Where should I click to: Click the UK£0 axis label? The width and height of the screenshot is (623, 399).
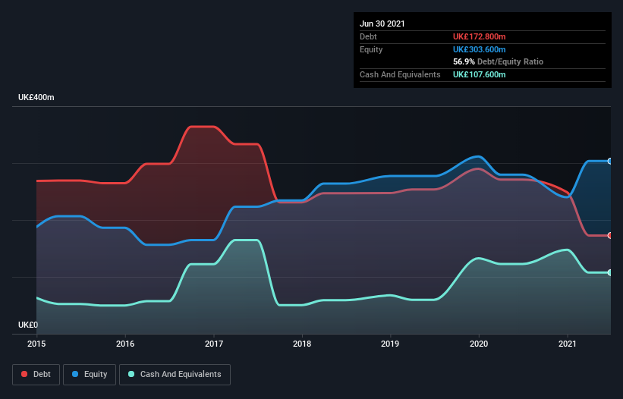(x=28, y=325)
